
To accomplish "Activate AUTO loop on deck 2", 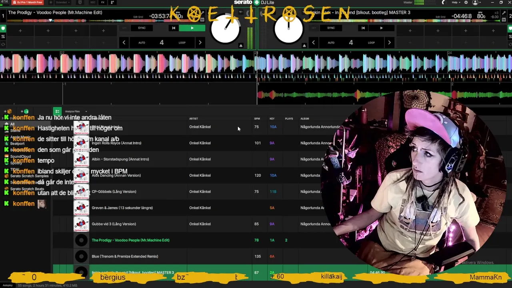I will pos(331,42).
